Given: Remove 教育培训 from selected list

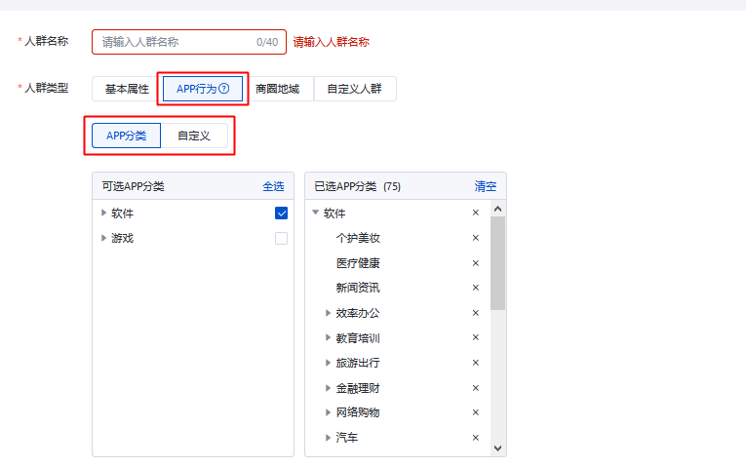Looking at the screenshot, I should pyautogui.click(x=475, y=337).
